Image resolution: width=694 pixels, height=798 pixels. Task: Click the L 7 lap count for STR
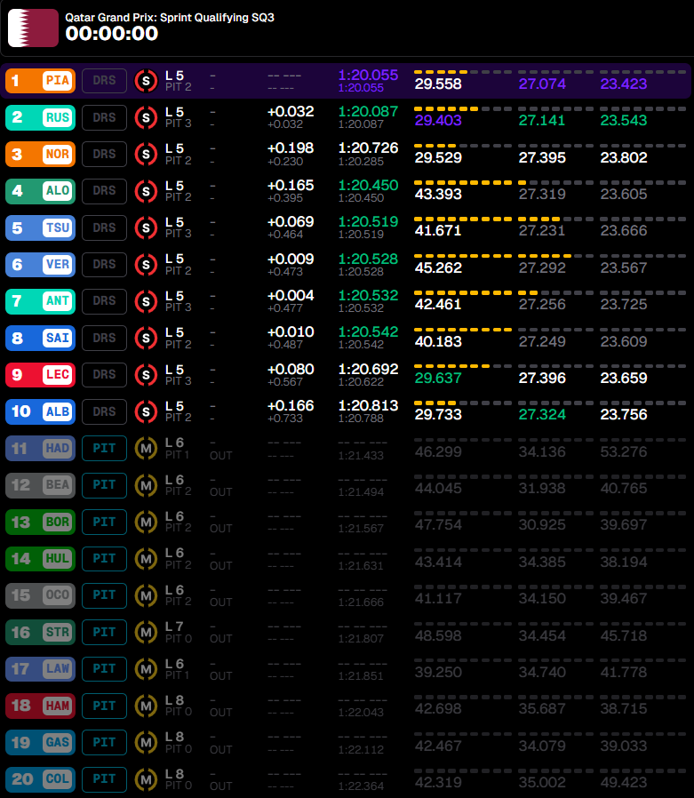174,627
